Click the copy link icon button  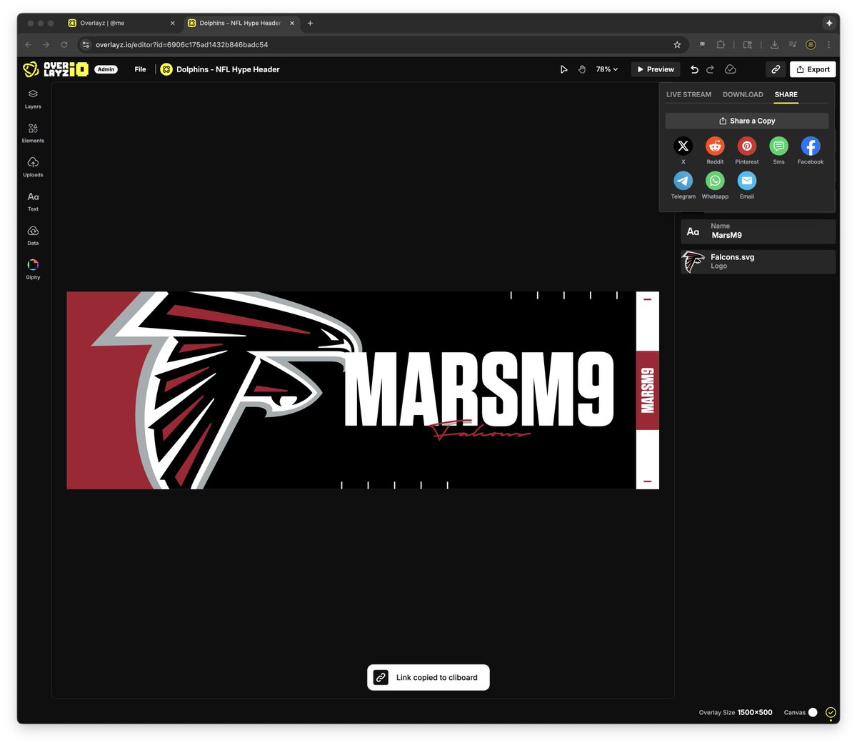(x=776, y=69)
